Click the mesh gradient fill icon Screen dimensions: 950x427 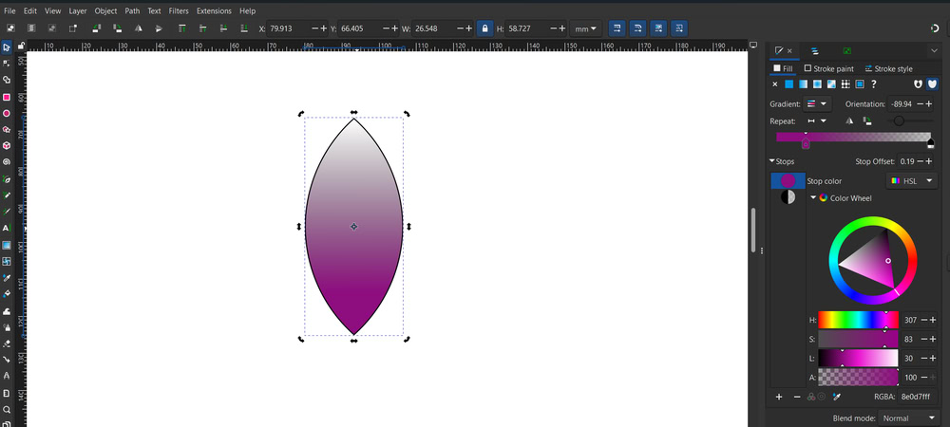831,84
